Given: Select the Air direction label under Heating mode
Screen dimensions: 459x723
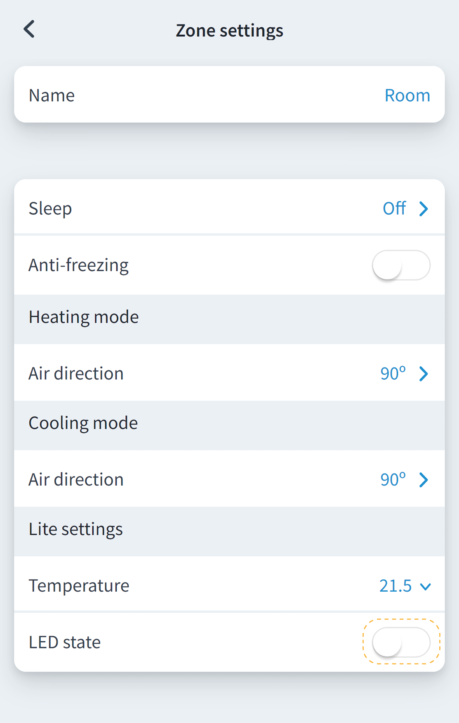Looking at the screenshot, I should (x=76, y=374).
